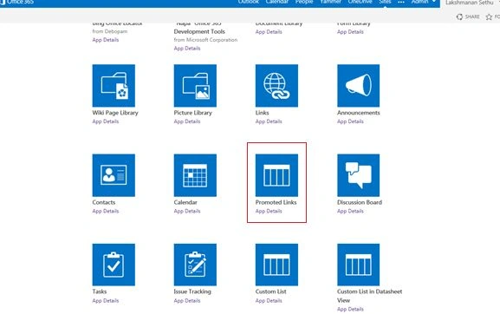Switch to Calendar in the top navigation bar
The height and width of the screenshot is (314, 500).
[x=276, y=2]
